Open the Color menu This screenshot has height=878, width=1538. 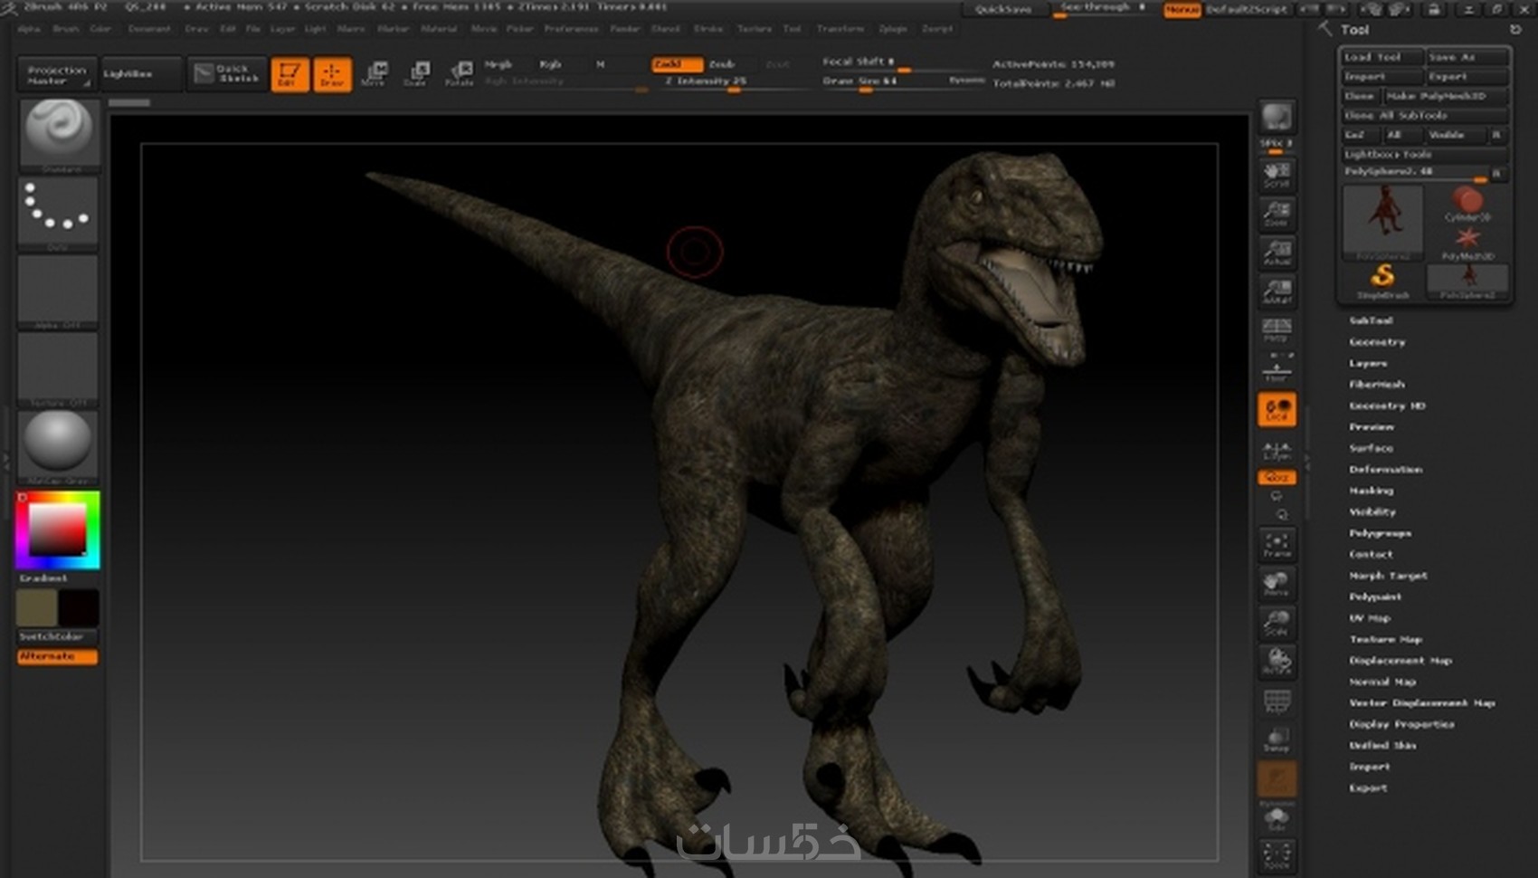100,29
